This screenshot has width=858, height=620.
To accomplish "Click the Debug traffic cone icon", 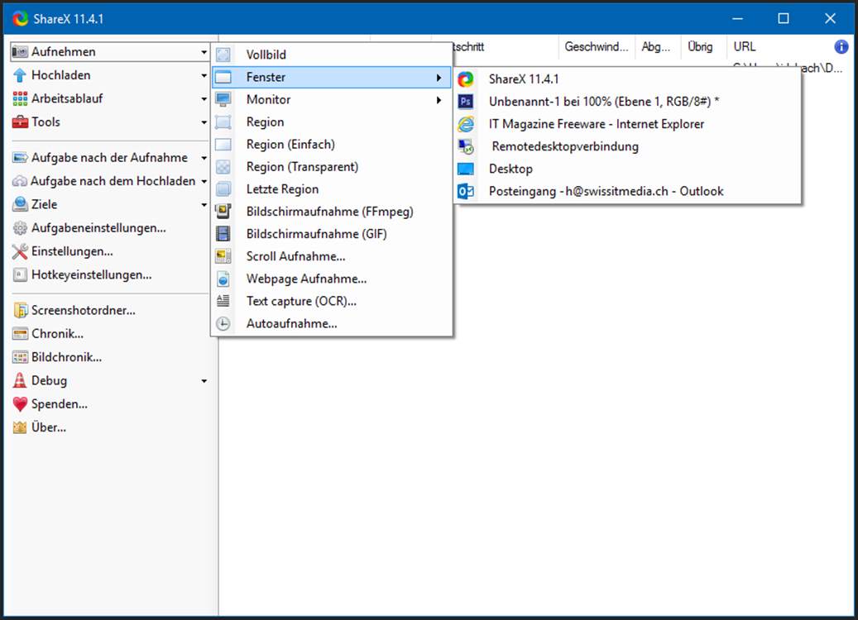I will [20, 380].
